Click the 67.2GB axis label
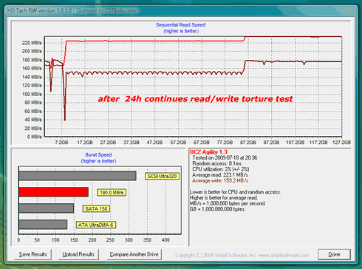The height and width of the screenshot is (269, 362). coord(201,143)
